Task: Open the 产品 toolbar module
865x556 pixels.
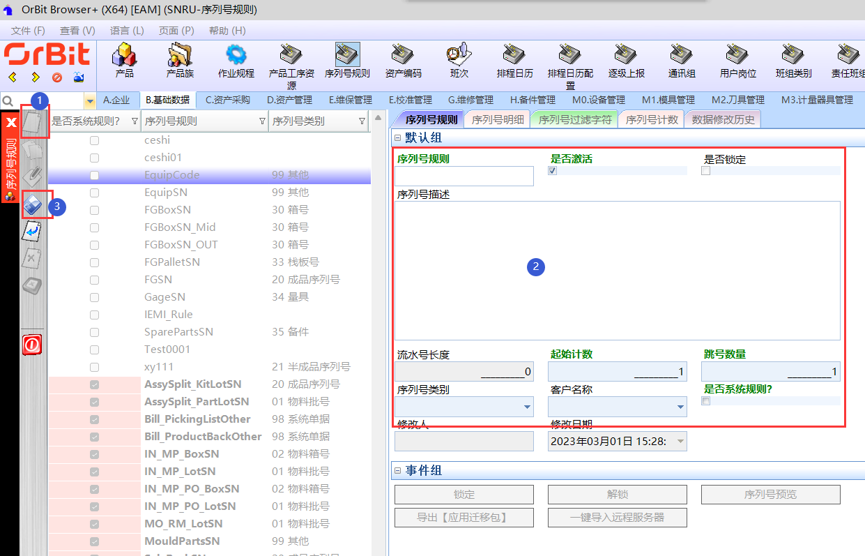Action: point(124,61)
